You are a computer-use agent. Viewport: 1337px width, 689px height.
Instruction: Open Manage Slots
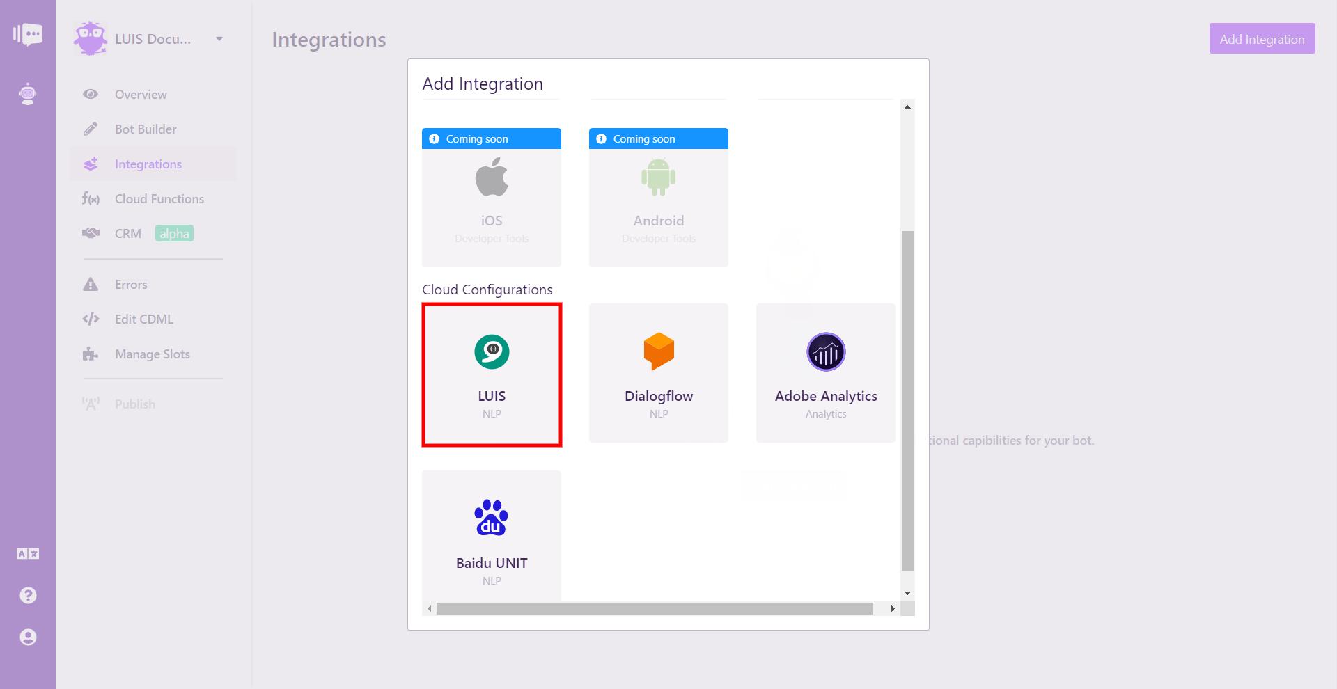[153, 354]
